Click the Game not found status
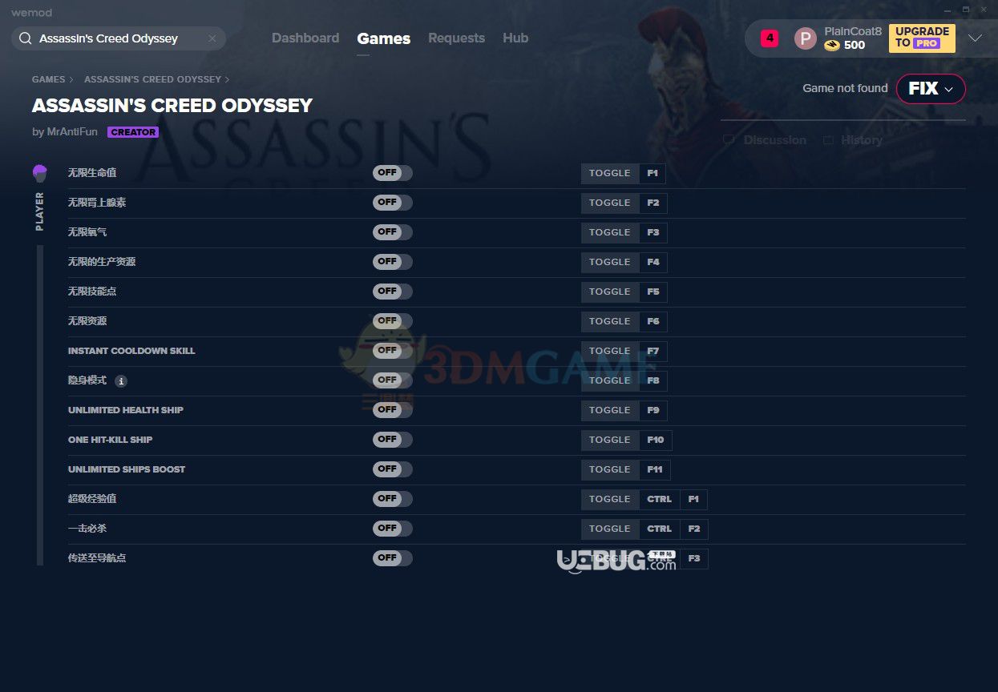The width and height of the screenshot is (998, 692). click(x=845, y=88)
